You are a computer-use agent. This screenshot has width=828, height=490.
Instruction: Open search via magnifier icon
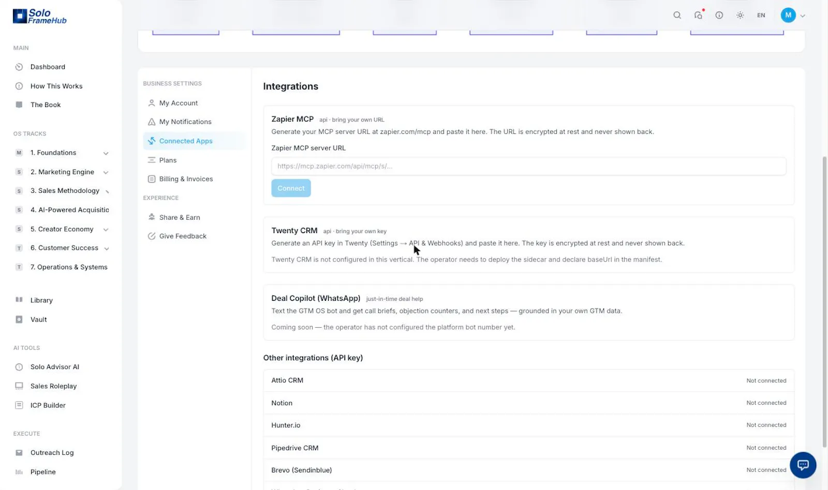677,15
